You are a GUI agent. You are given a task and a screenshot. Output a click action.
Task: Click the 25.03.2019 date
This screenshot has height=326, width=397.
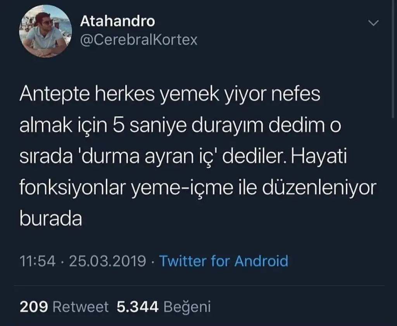tap(108, 261)
